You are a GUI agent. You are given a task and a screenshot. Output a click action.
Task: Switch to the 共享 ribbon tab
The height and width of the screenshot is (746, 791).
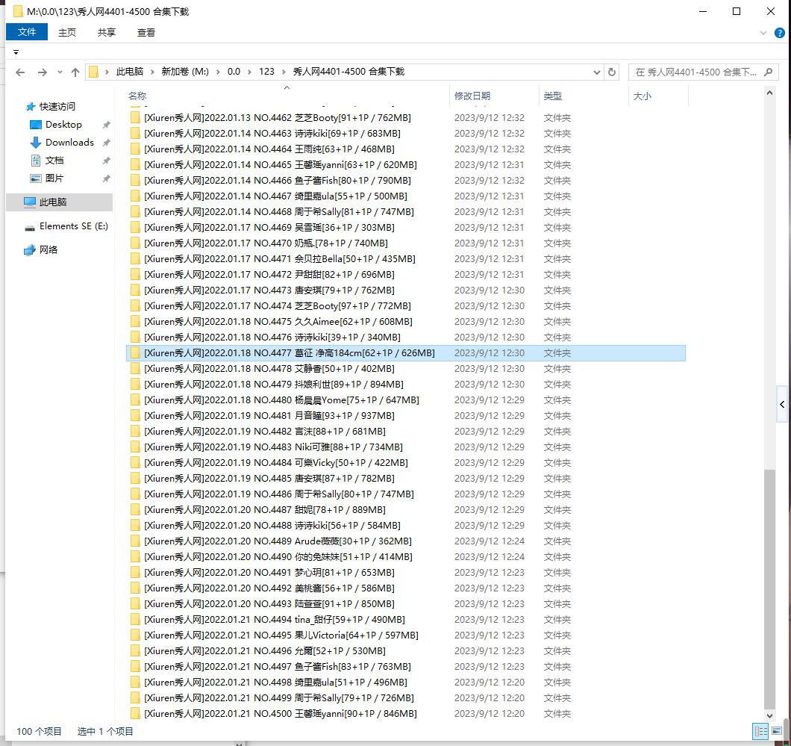107,32
